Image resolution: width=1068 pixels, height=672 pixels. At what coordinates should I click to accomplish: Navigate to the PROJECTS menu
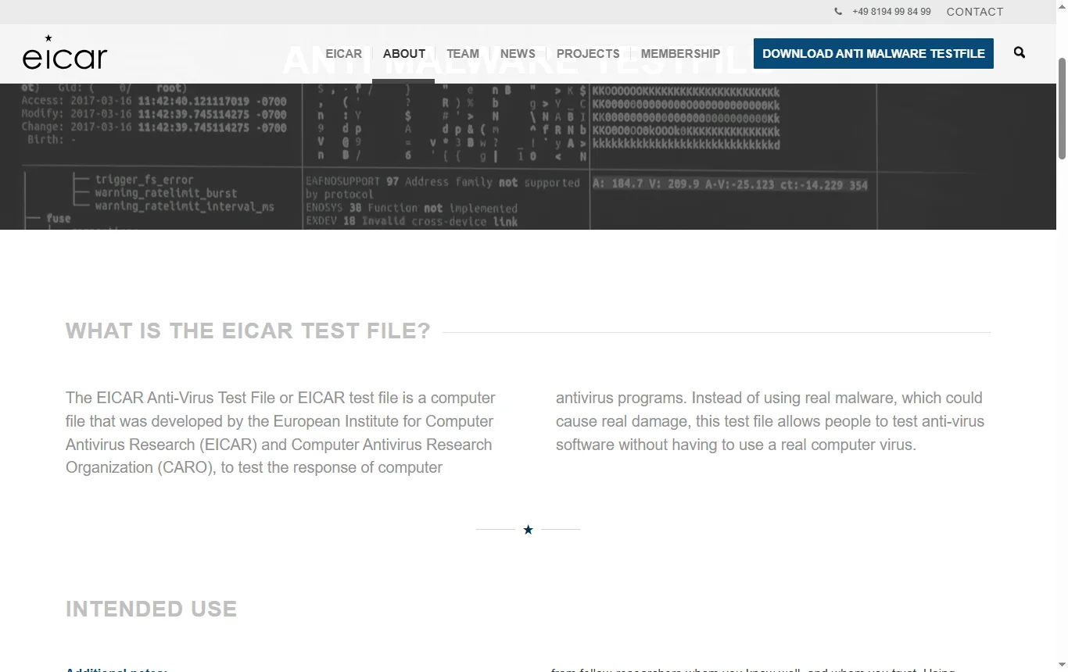coord(588,54)
